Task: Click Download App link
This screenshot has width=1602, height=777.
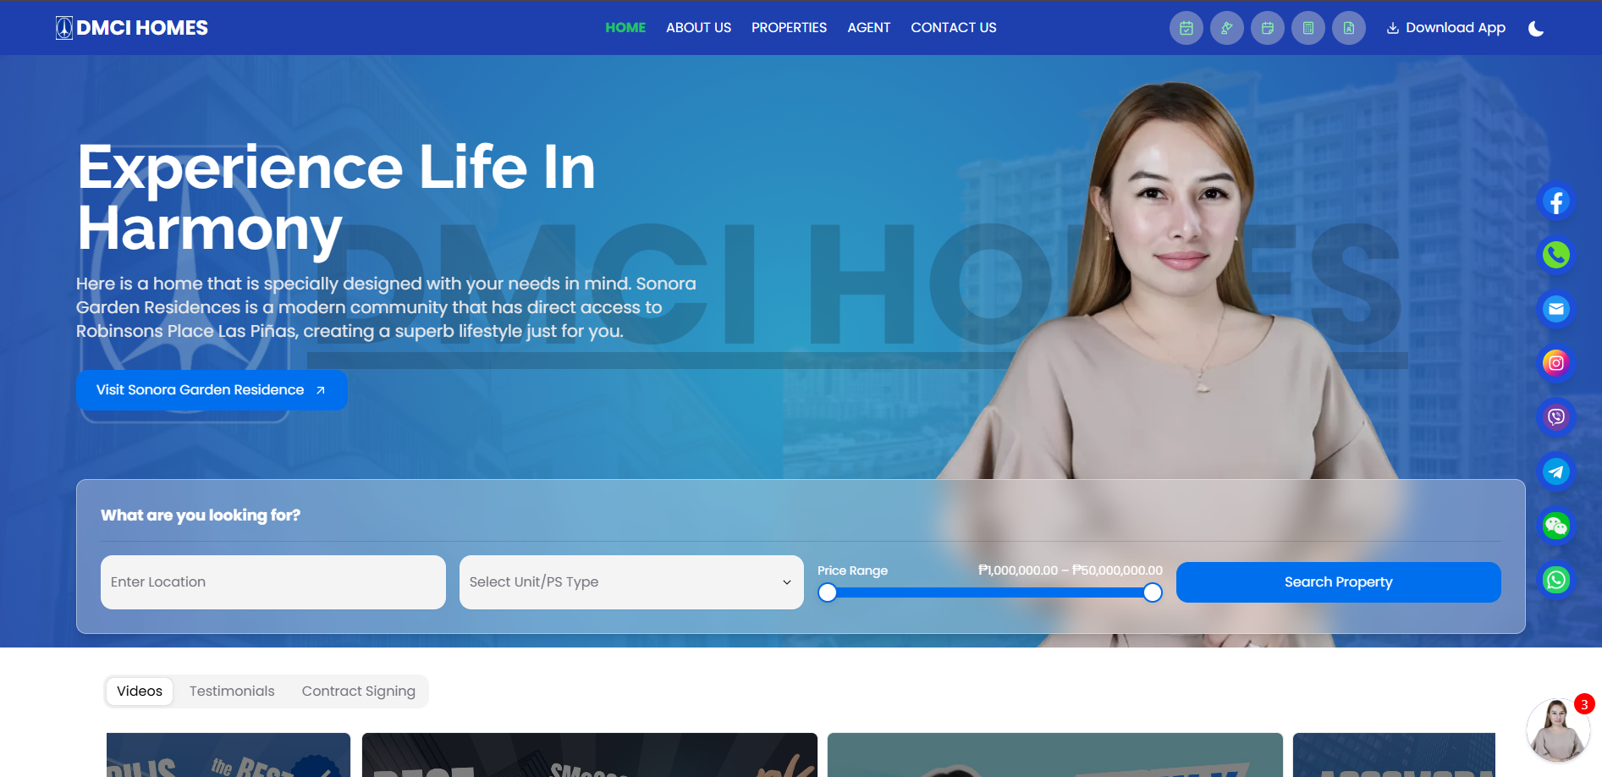Action: [x=1445, y=28]
